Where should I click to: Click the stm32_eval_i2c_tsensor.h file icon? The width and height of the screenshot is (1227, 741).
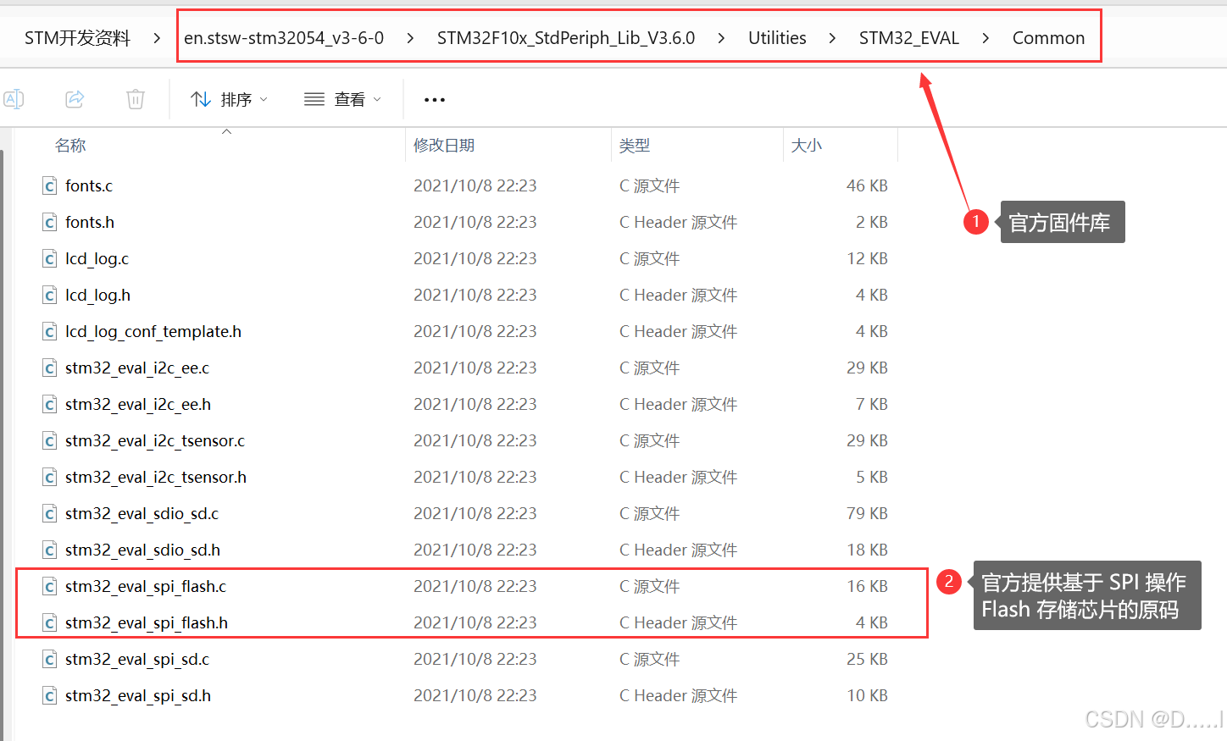(50, 477)
